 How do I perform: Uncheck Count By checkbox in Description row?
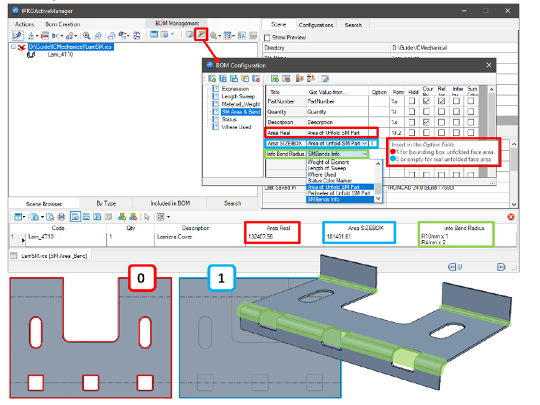click(426, 122)
